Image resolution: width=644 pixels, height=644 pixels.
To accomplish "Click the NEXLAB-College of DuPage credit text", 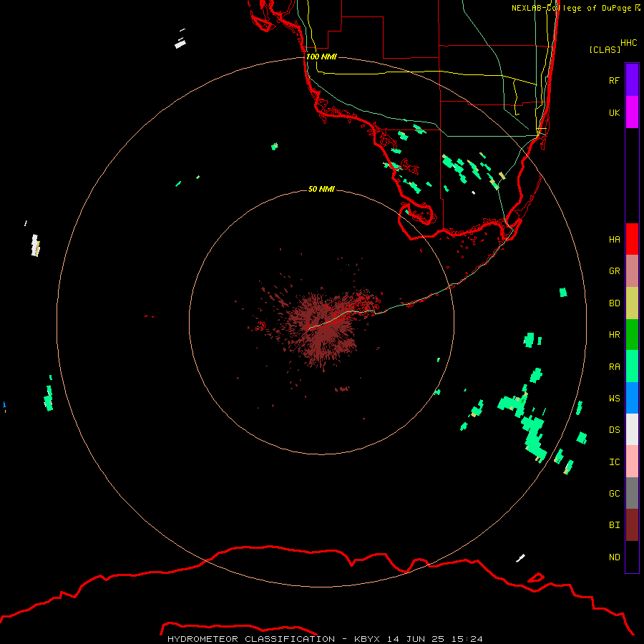I will pos(571,8).
